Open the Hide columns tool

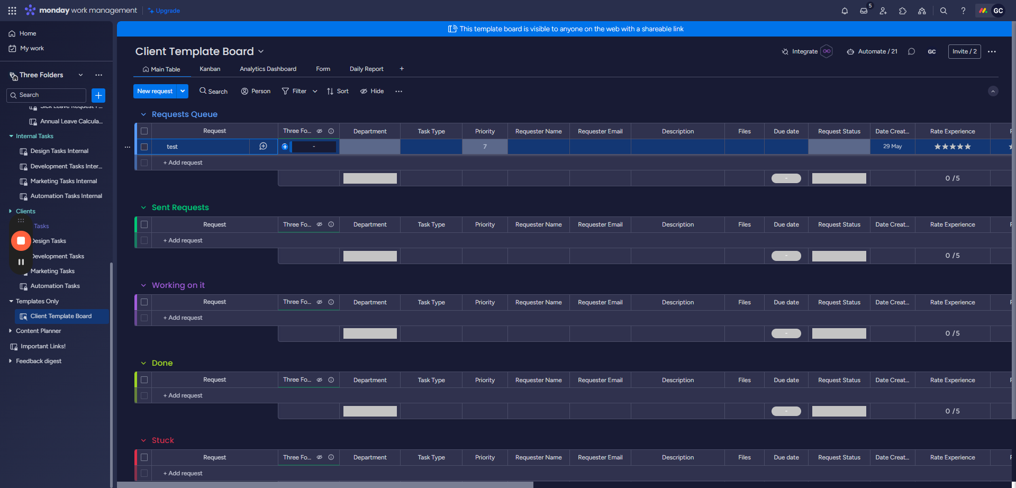(x=372, y=92)
